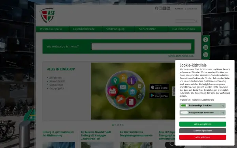The height and width of the screenshot is (148, 237).
Task: Select the second carousel dot
Action: pos(115,125)
